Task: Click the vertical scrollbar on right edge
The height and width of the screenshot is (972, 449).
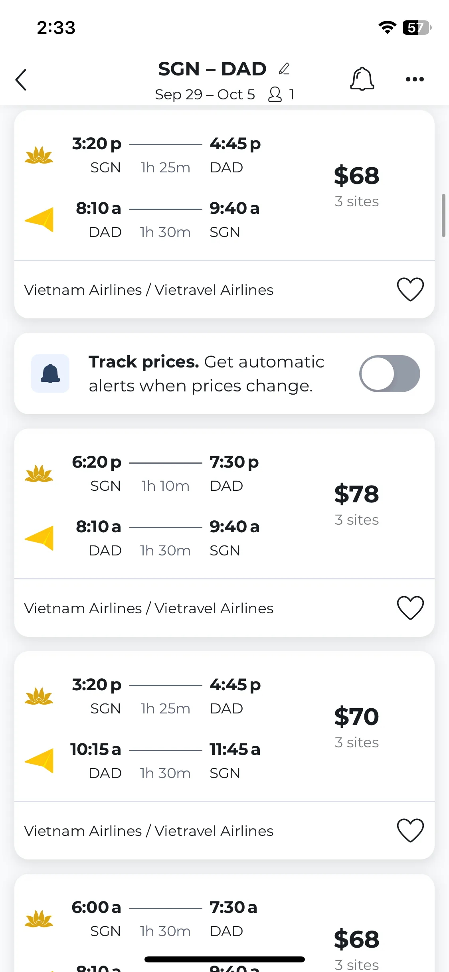Action: pos(443,215)
